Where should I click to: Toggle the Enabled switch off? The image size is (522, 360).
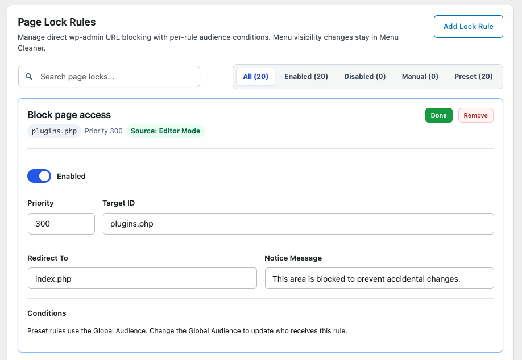39,176
